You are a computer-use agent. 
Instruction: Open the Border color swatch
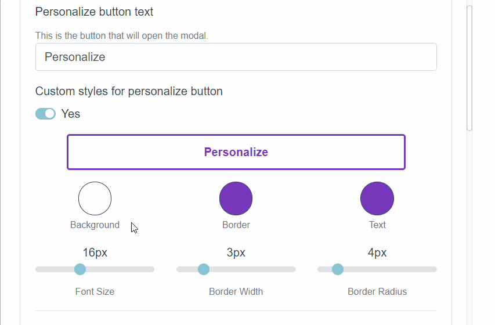pyautogui.click(x=236, y=198)
